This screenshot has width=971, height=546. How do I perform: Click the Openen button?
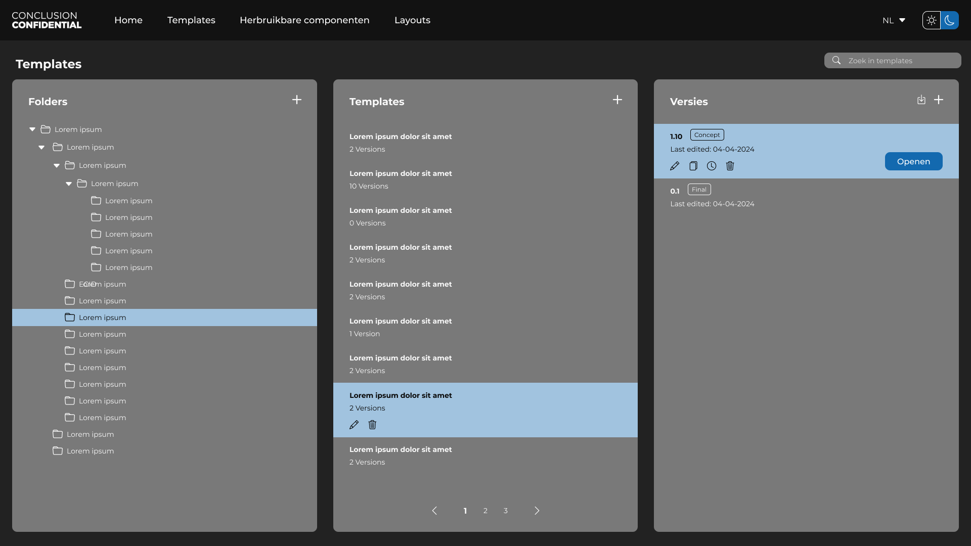(x=913, y=161)
